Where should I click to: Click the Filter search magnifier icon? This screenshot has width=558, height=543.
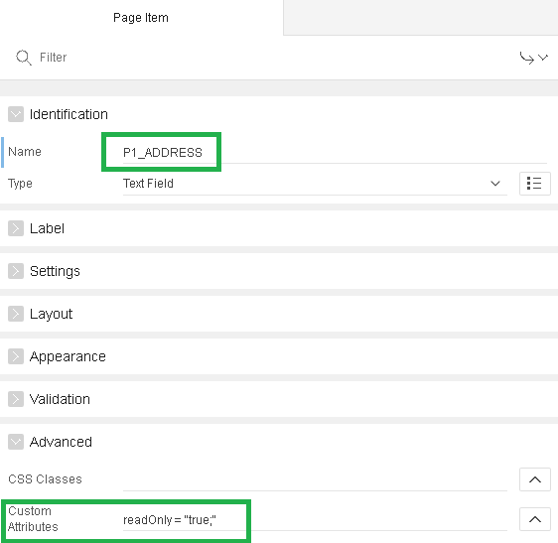pyautogui.click(x=24, y=58)
